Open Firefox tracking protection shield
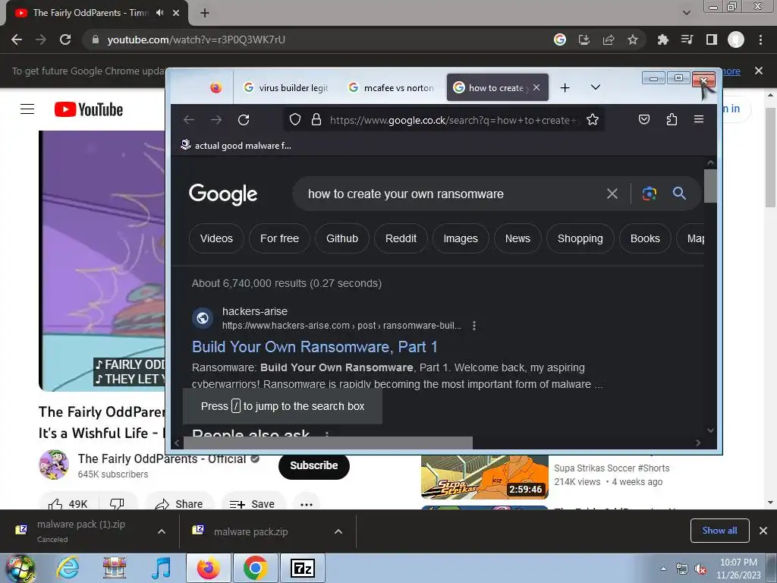This screenshot has height=583, width=777. (x=295, y=119)
